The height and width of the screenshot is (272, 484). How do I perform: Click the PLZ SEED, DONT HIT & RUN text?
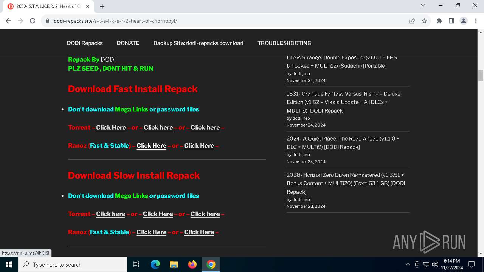110,69
